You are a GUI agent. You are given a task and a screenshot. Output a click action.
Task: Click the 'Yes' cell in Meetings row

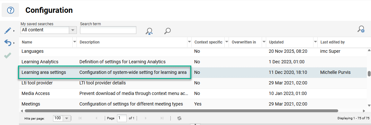click(x=198, y=104)
